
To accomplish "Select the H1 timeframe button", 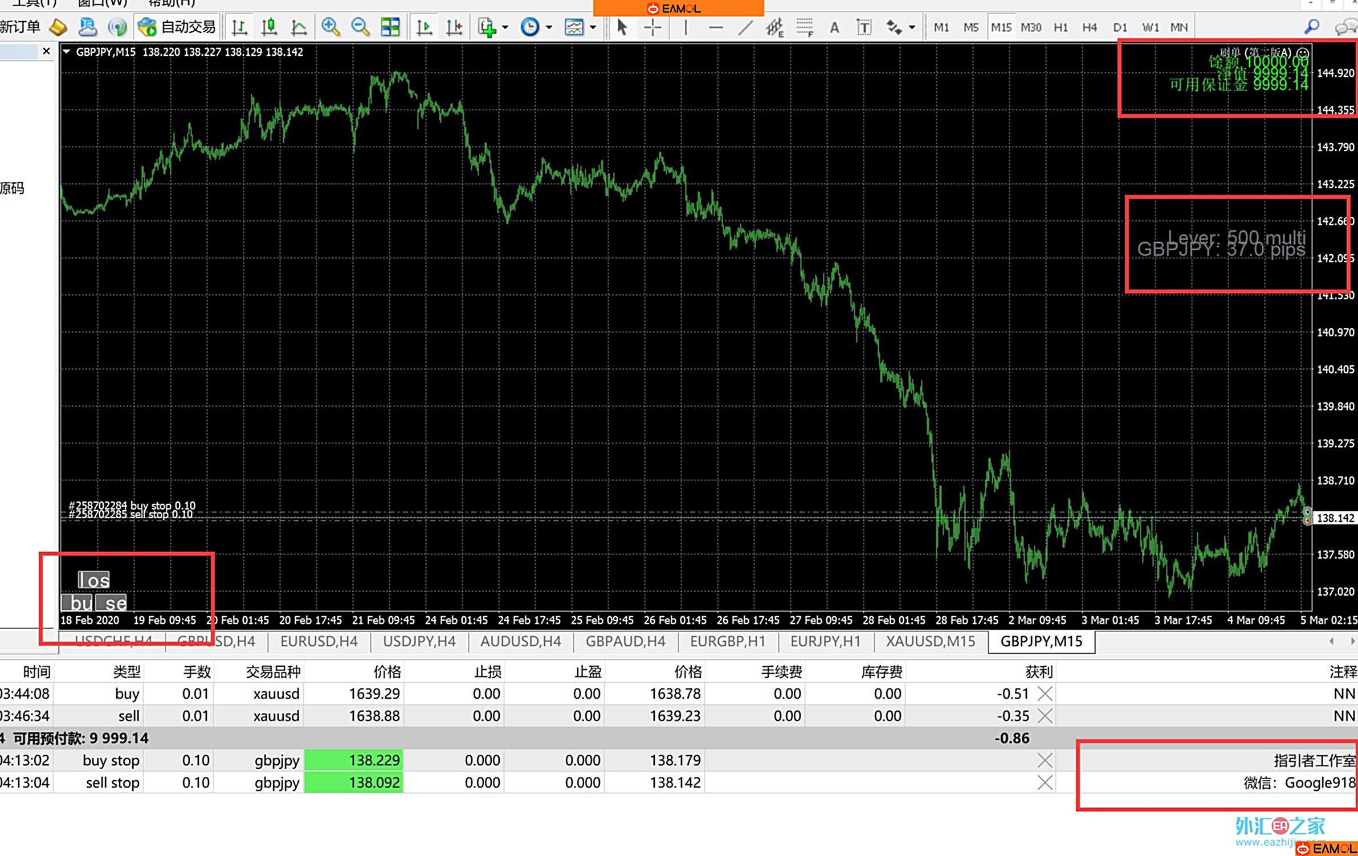I will pos(1061,27).
